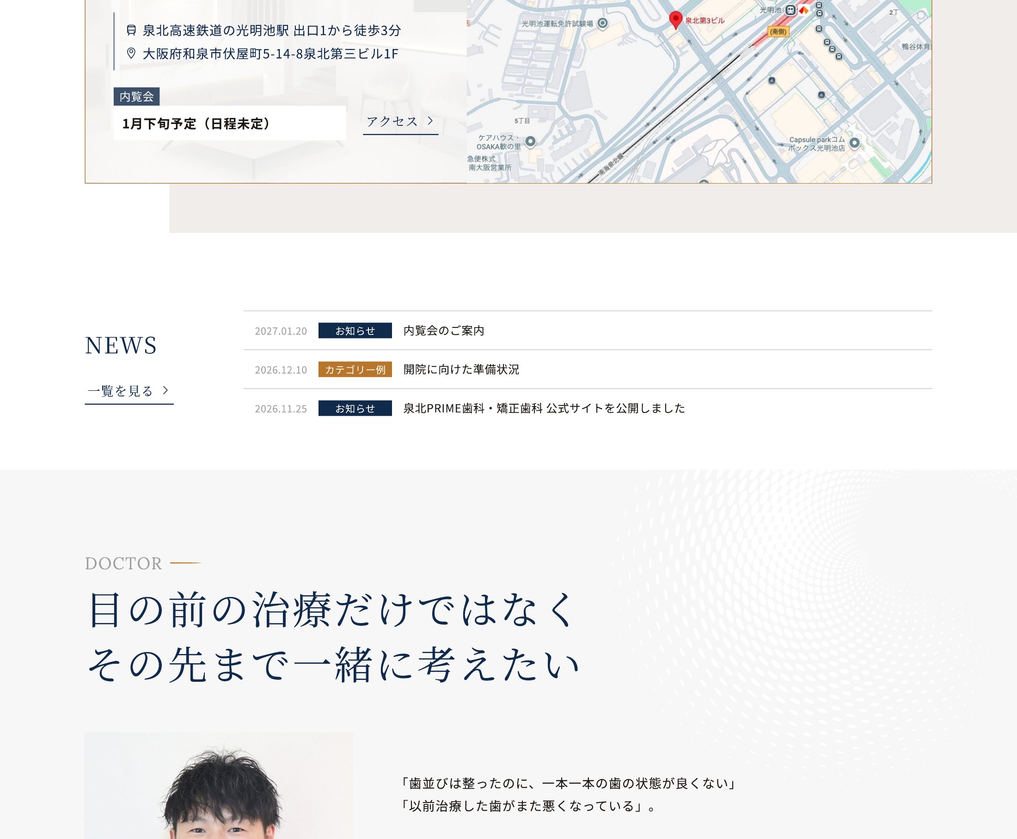Click ケアハウス・OSAKA歓の里 map marker
The height and width of the screenshot is (839, 1017).
click(530, 141)
